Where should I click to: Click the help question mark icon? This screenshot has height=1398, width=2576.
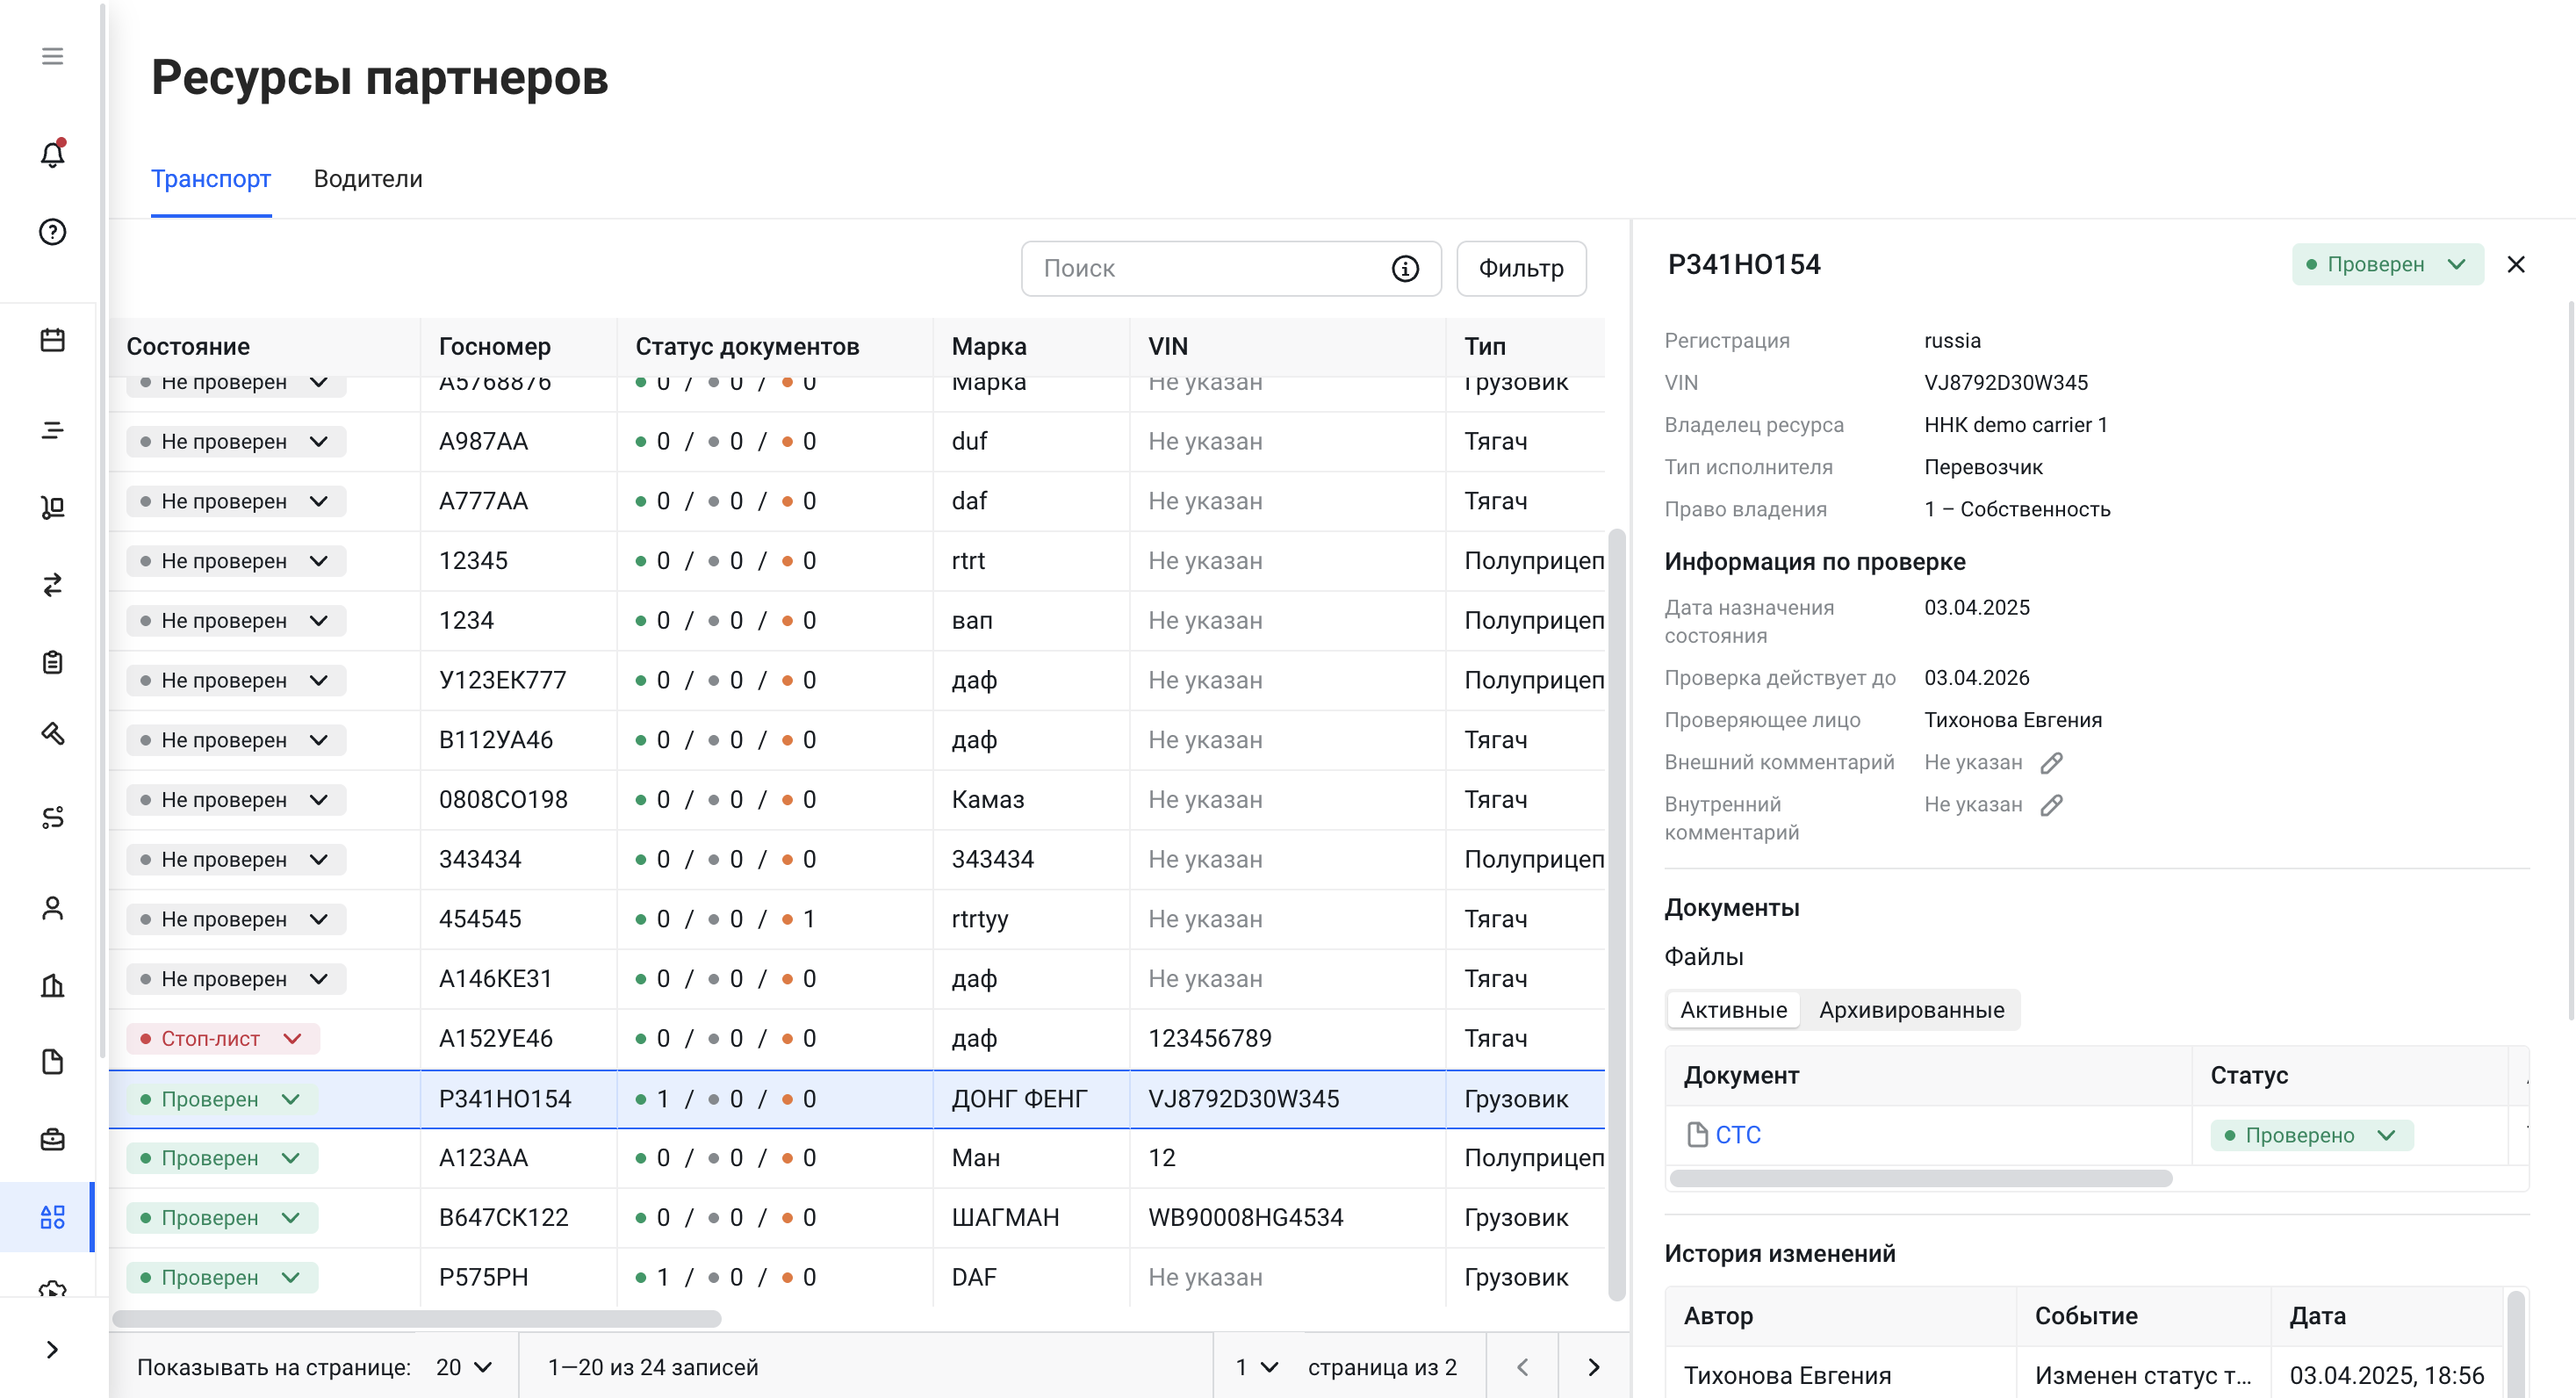click(52, 232)
